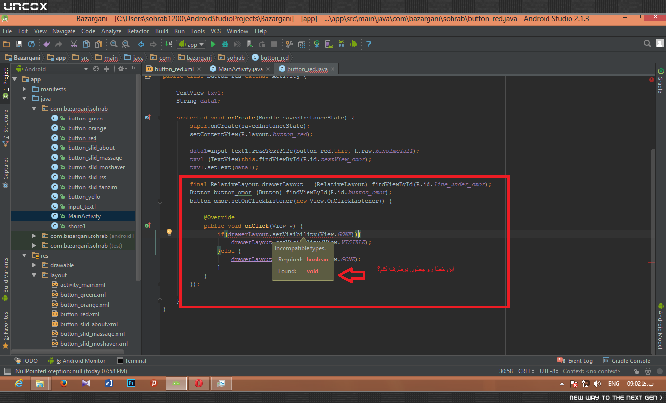This screenshot has width=666, height=403.
Task: Open the Build menu
Action: pyautogui.click(x=162, y=31)
